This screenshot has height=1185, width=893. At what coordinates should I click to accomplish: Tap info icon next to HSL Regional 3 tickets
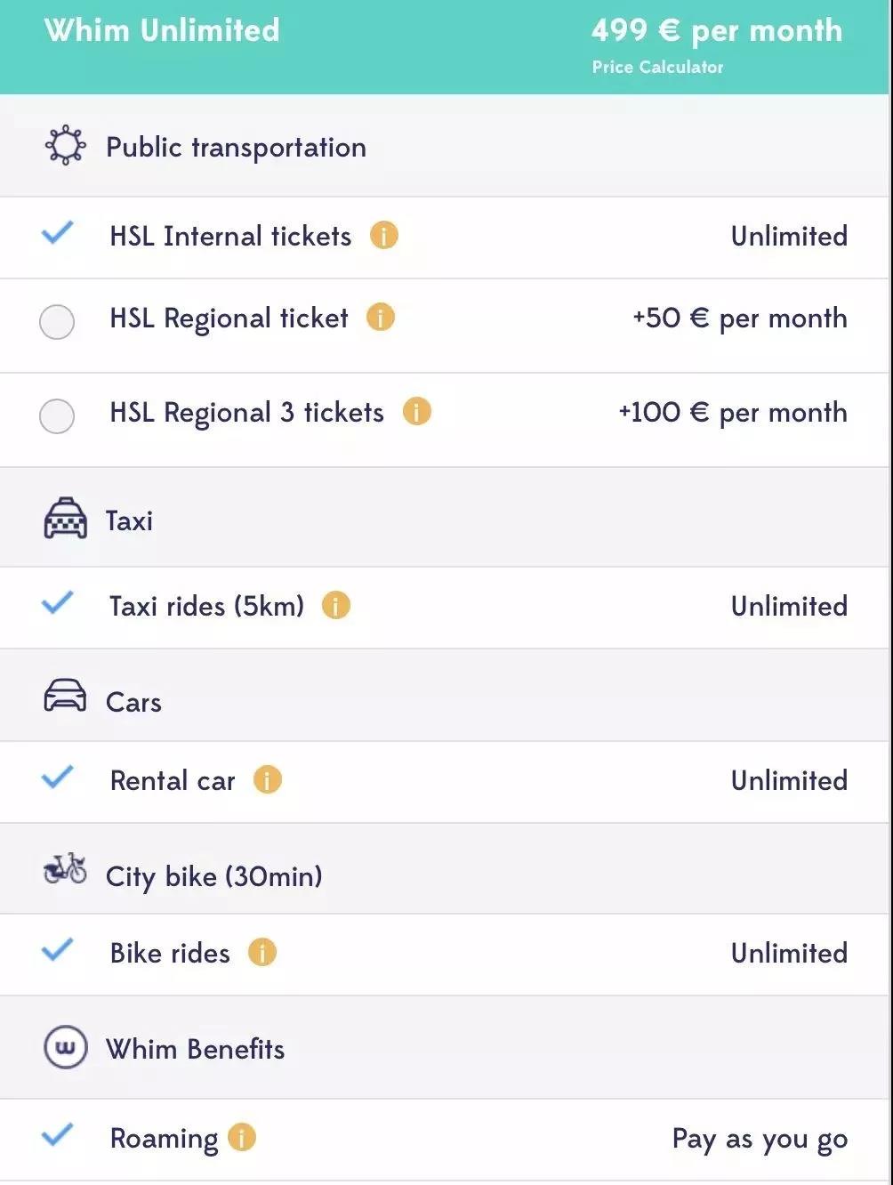416,412
